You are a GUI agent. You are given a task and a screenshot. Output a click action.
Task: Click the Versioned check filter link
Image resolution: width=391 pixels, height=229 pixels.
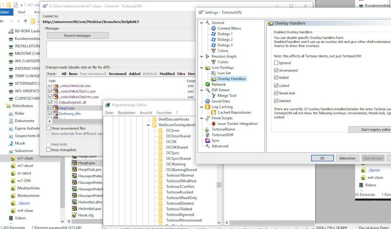click(117, 74)
